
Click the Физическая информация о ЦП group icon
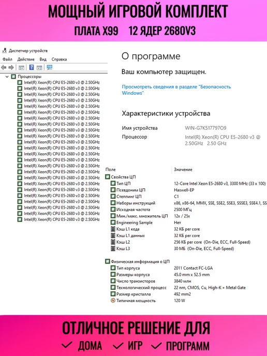pos(108,261)
